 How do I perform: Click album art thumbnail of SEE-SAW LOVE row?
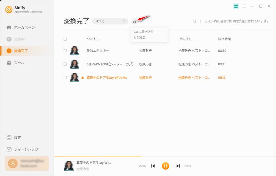coord(75,64)
